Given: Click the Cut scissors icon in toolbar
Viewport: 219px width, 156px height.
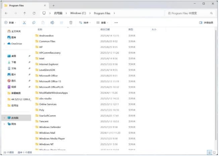Looking at the screenshot, I should coord(24,23).
